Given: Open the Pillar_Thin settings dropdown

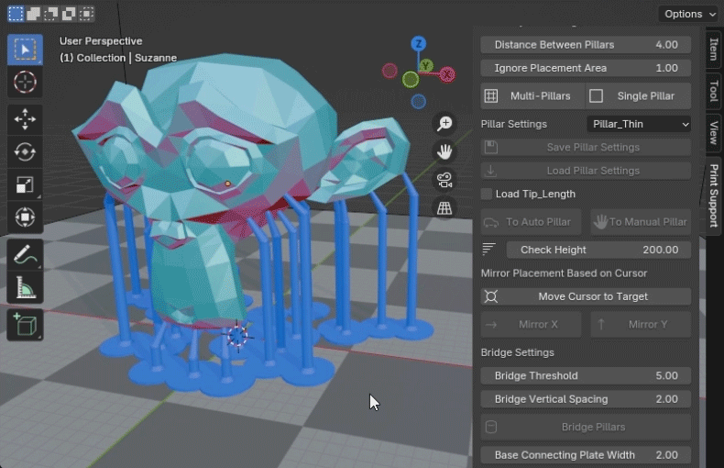Looking at the screenshot, I should click(x=639, y=124).
